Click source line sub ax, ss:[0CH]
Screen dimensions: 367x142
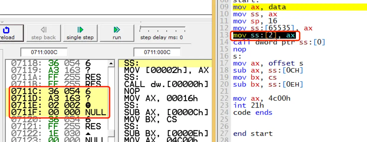(x=268, y=70)
